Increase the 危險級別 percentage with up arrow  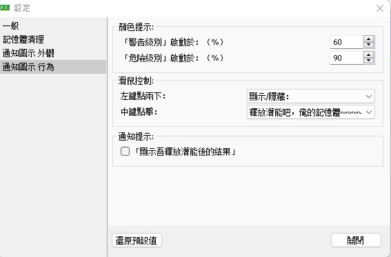pyautogui.click(x=368, y=55)
